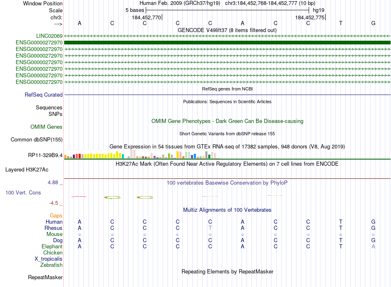Screen dimensions: 391x287
Task: Select the Gaps label in Multiz alignment
Action: tap(56, 215)
